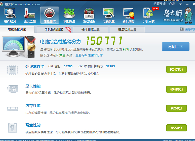Open 查看综合性能排行榜 ranking link

89,55
